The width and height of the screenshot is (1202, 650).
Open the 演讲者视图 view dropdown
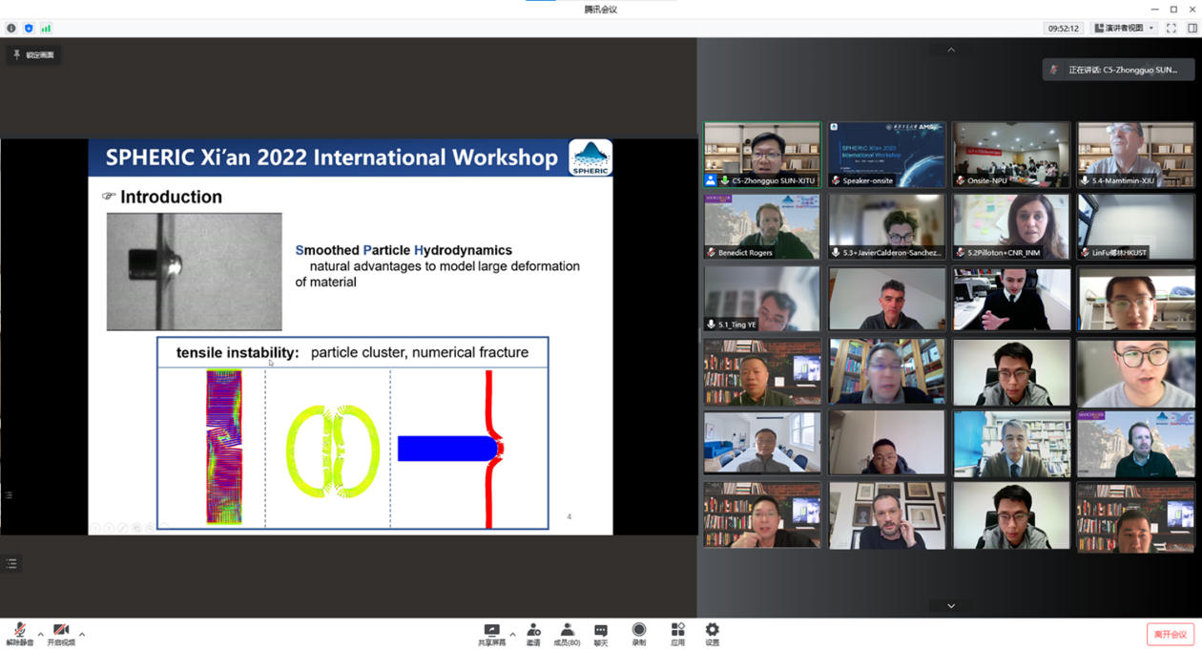click(x=1124, y=29)
